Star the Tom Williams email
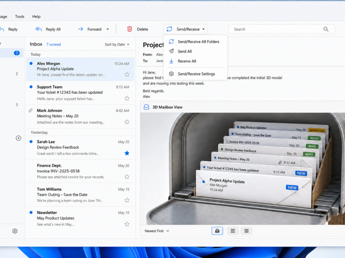 [127, 200]
